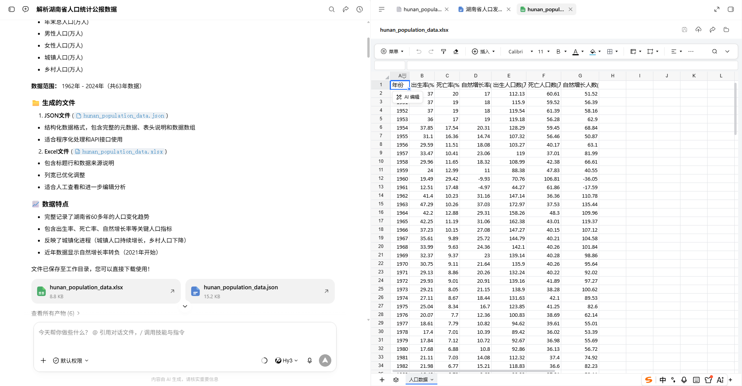
Task: Expand the font color options arrow
Action: (583, 51)
